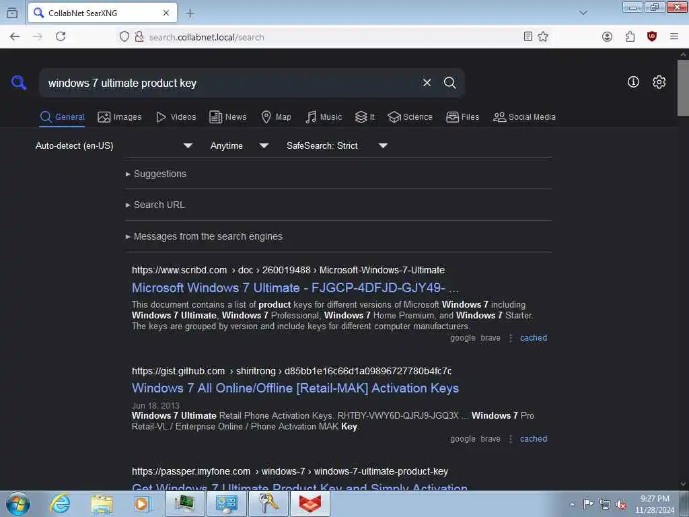The width and height of the screenshot is (689, 517).
Task: Switch to the Files tab
Action: (x=462, y=117)
